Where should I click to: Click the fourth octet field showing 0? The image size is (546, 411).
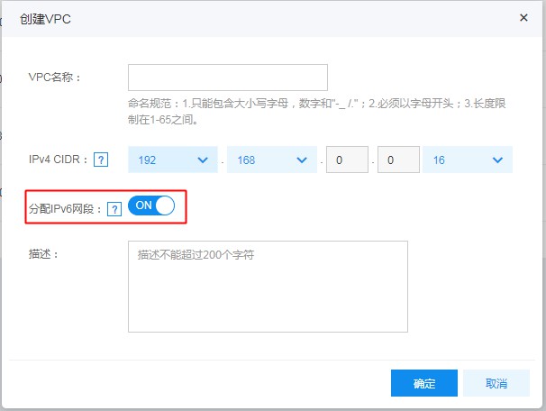(398, 160)
